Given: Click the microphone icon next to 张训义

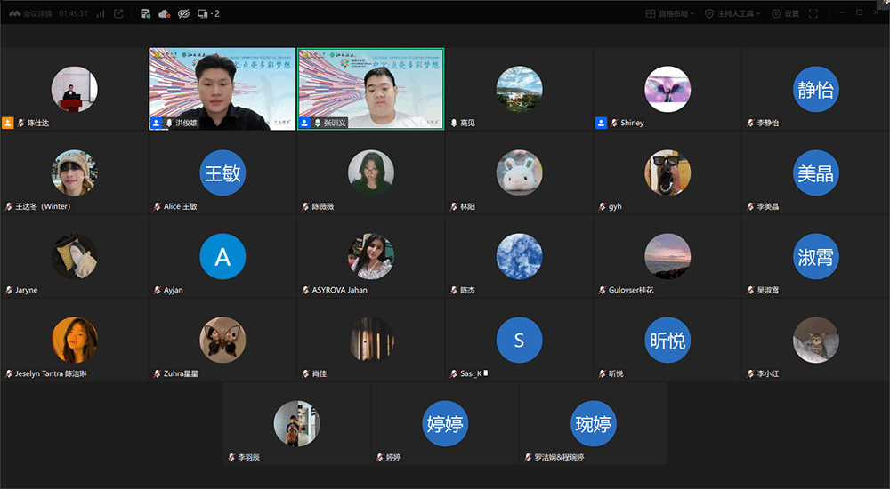Looking at the screenshot, I should pos(318,123).
